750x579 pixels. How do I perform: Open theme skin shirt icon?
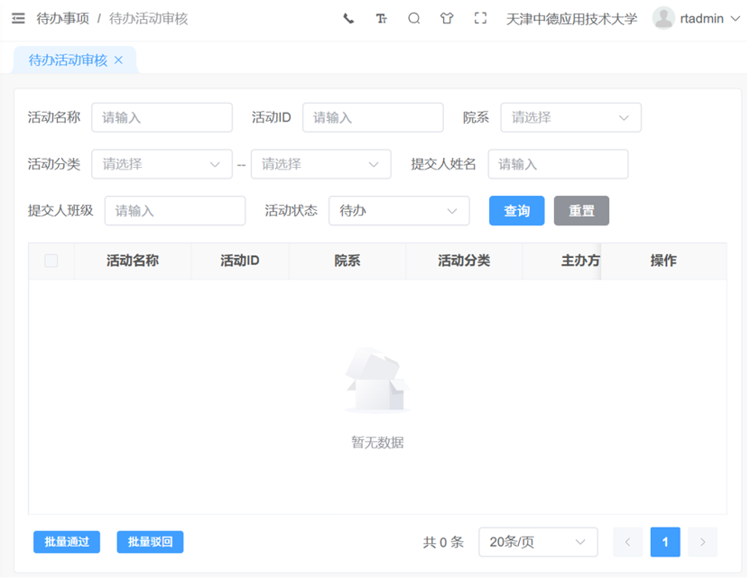click(x=448, y=19)
